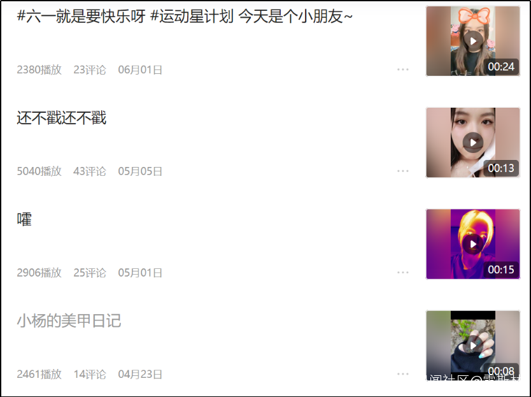Play the 00:08 nail art video
Image resolution: width=531 pixels, height=397 pixels.
coord(473,345)
